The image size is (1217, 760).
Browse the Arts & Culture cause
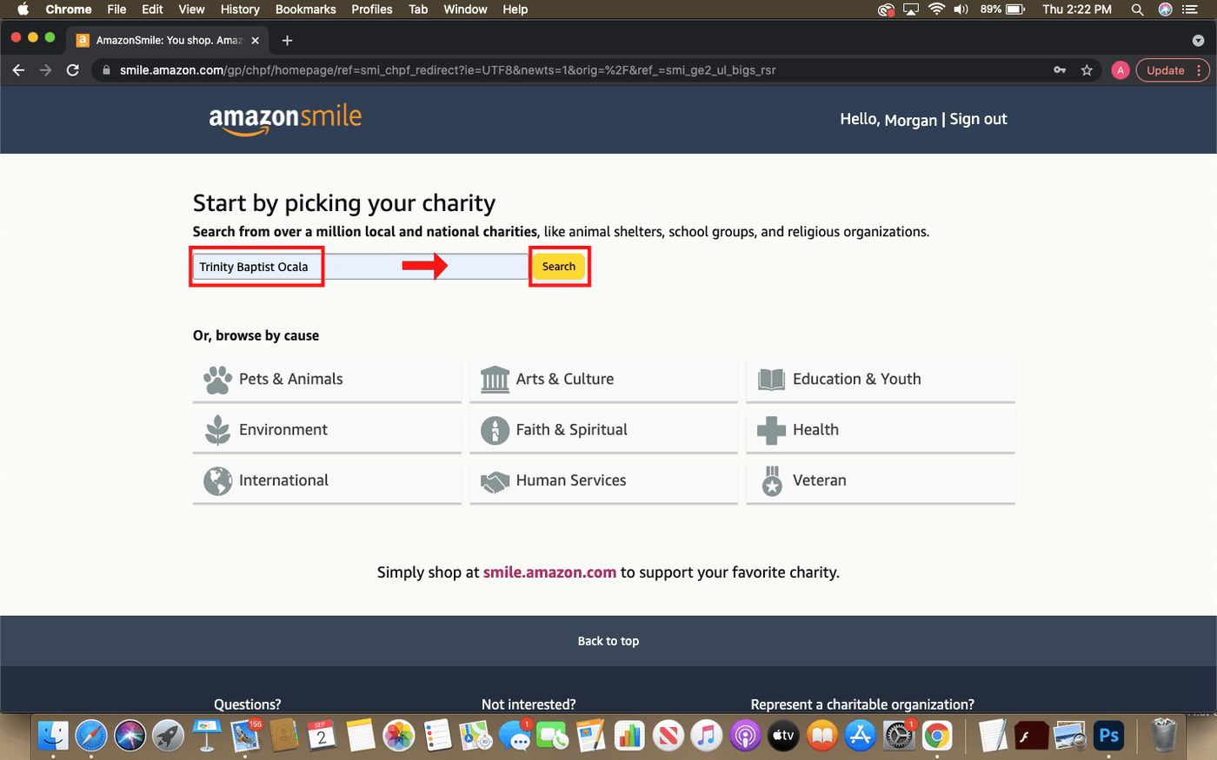603,380
